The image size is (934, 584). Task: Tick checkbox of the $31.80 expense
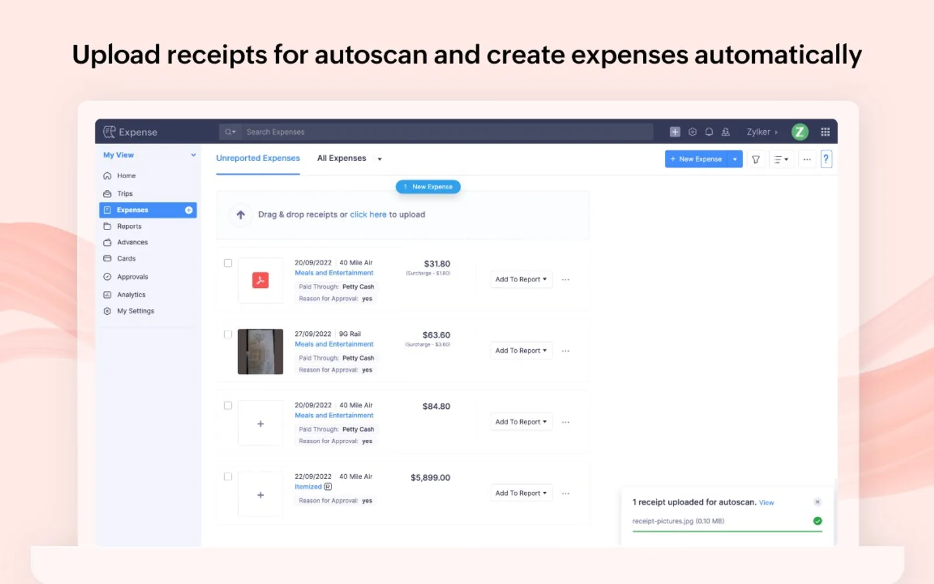[228, 263]
